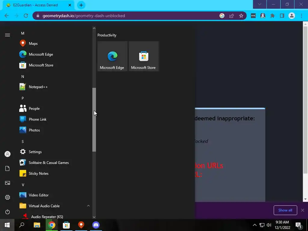Click the app list scrollbar down arrow
The height and width of the screenshot is (231, 308).
tap(94, 217)
